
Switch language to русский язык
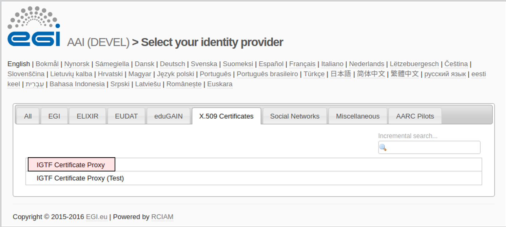pos(445,74)
